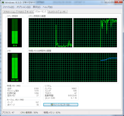124x116 pixels.
Task: Open the 表示(V) menu
Action: click(37, 7)
